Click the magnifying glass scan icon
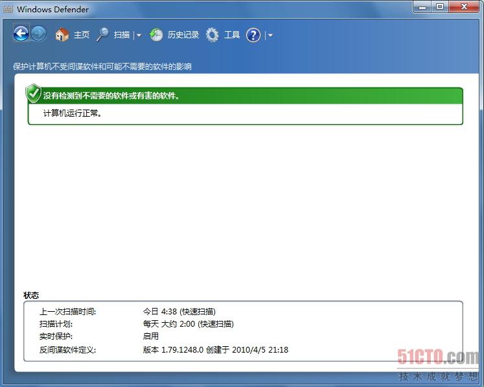This screenshot has width=484, height=387. pos(103,34)
